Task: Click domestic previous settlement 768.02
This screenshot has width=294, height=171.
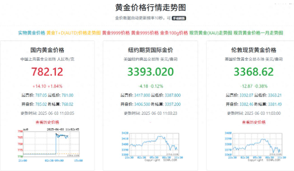Action: pyautogui.click(x=68, y=104)
